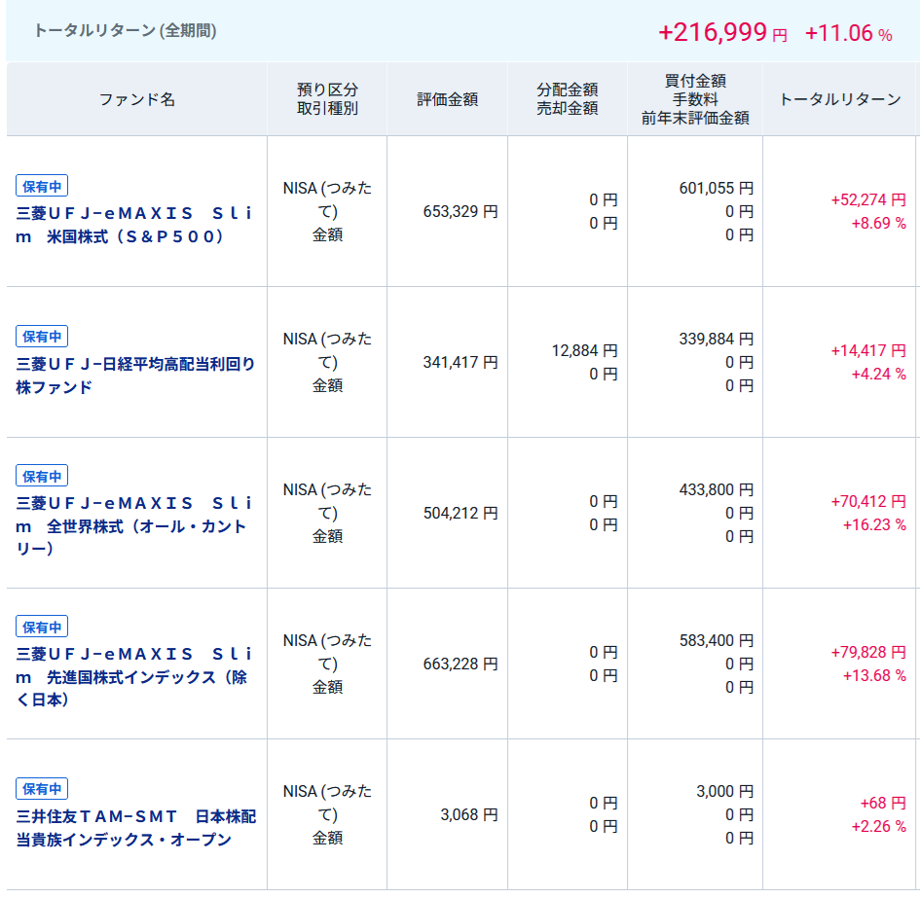Viewport: 920px width, 898px height.
Task: Click the 分配金額 売却金額 column header
Action: point(567,99)
